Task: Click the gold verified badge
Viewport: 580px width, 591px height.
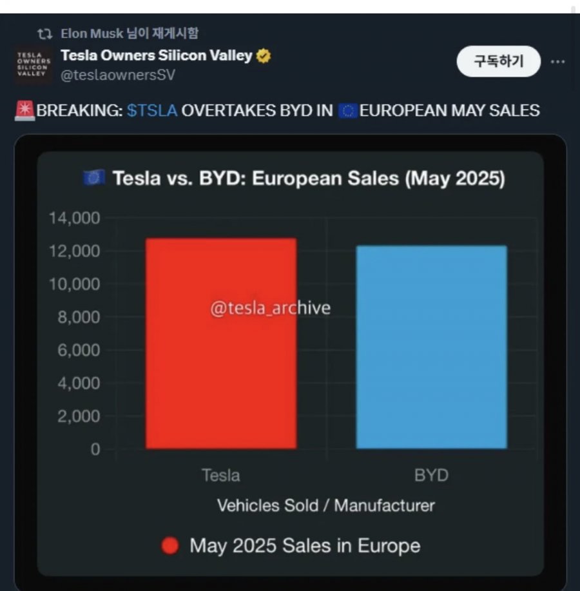Action: pyautogui.click(x=264, y=56)
